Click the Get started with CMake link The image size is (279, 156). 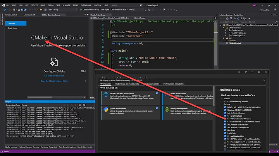point(54,76)
